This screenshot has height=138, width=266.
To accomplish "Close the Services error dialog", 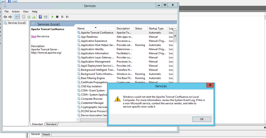I will point(210,85).
